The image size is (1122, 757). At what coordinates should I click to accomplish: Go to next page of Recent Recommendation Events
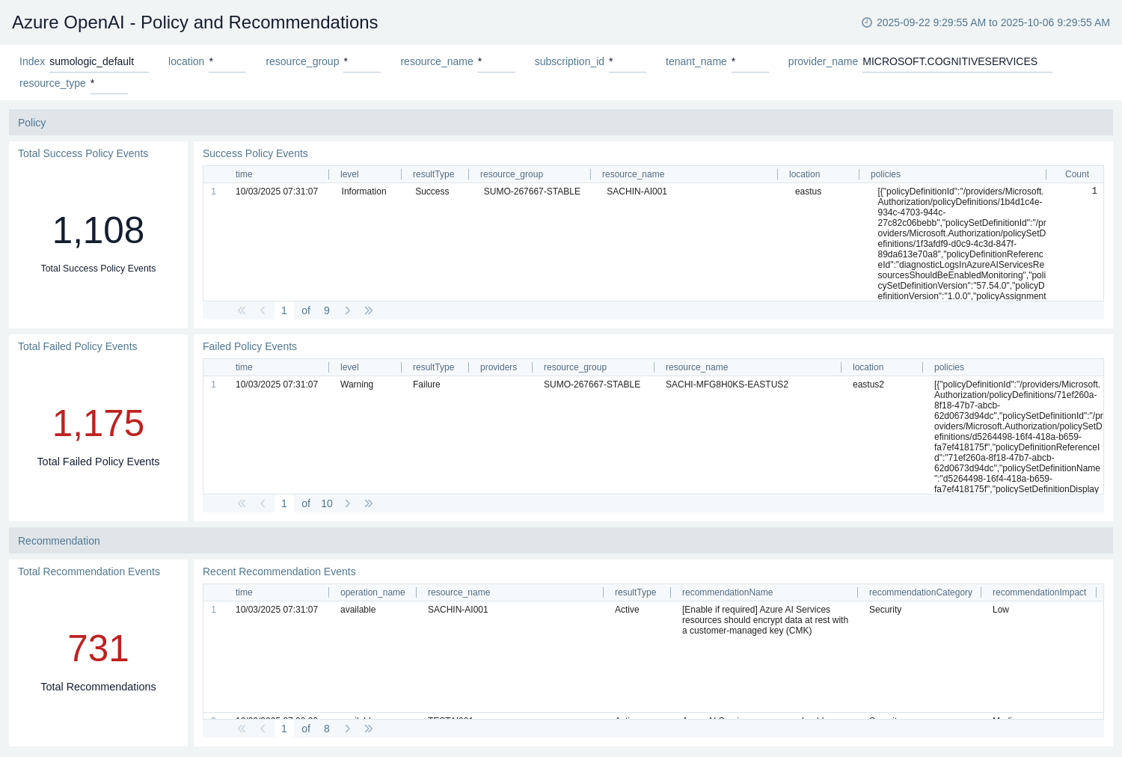coord(348,729)
